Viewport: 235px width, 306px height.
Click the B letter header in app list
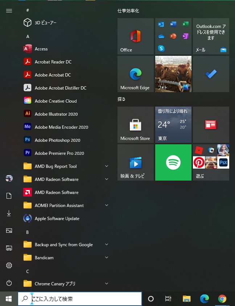coord(27,232)
